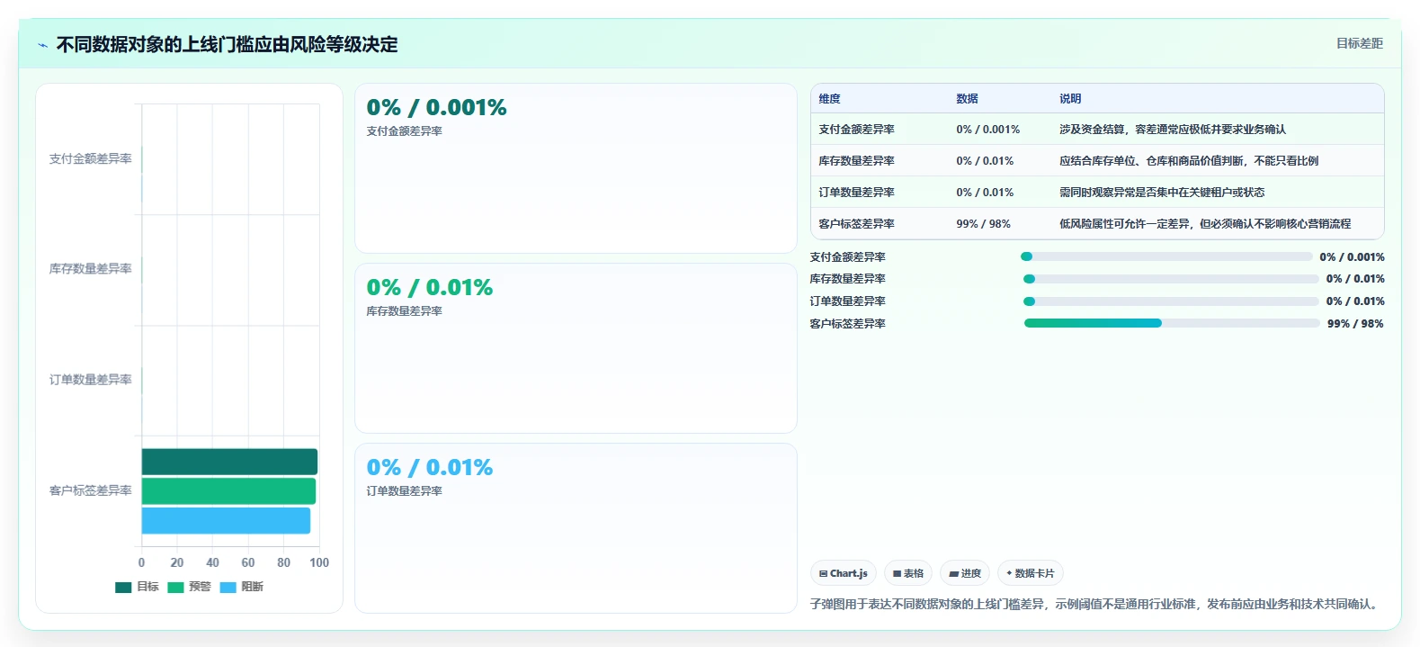Click the x-axis tick label 60
Screen dimensions: 1420x647
[x=248, y=562]
